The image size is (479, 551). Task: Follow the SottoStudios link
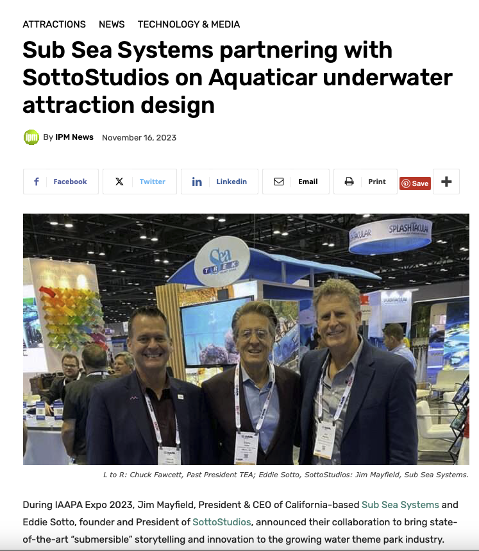[x=222, y=522]
